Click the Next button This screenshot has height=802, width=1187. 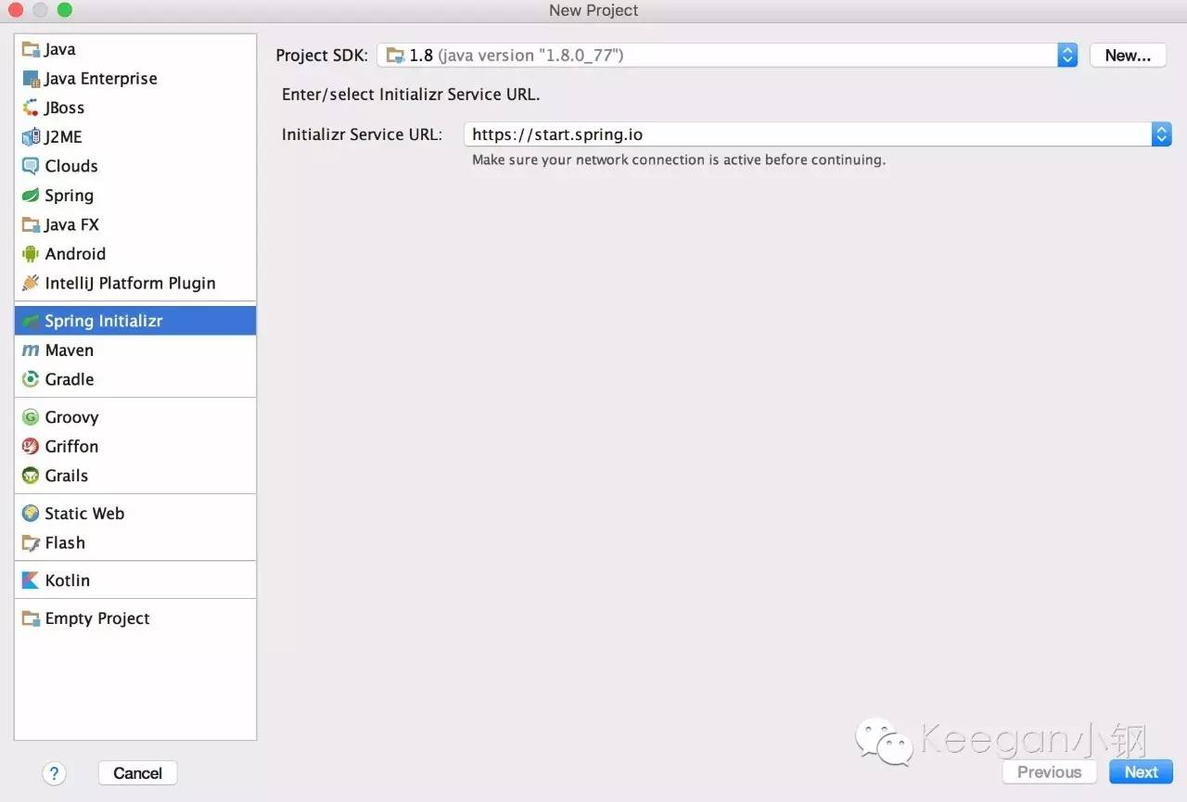click(x=1142, y=772)
